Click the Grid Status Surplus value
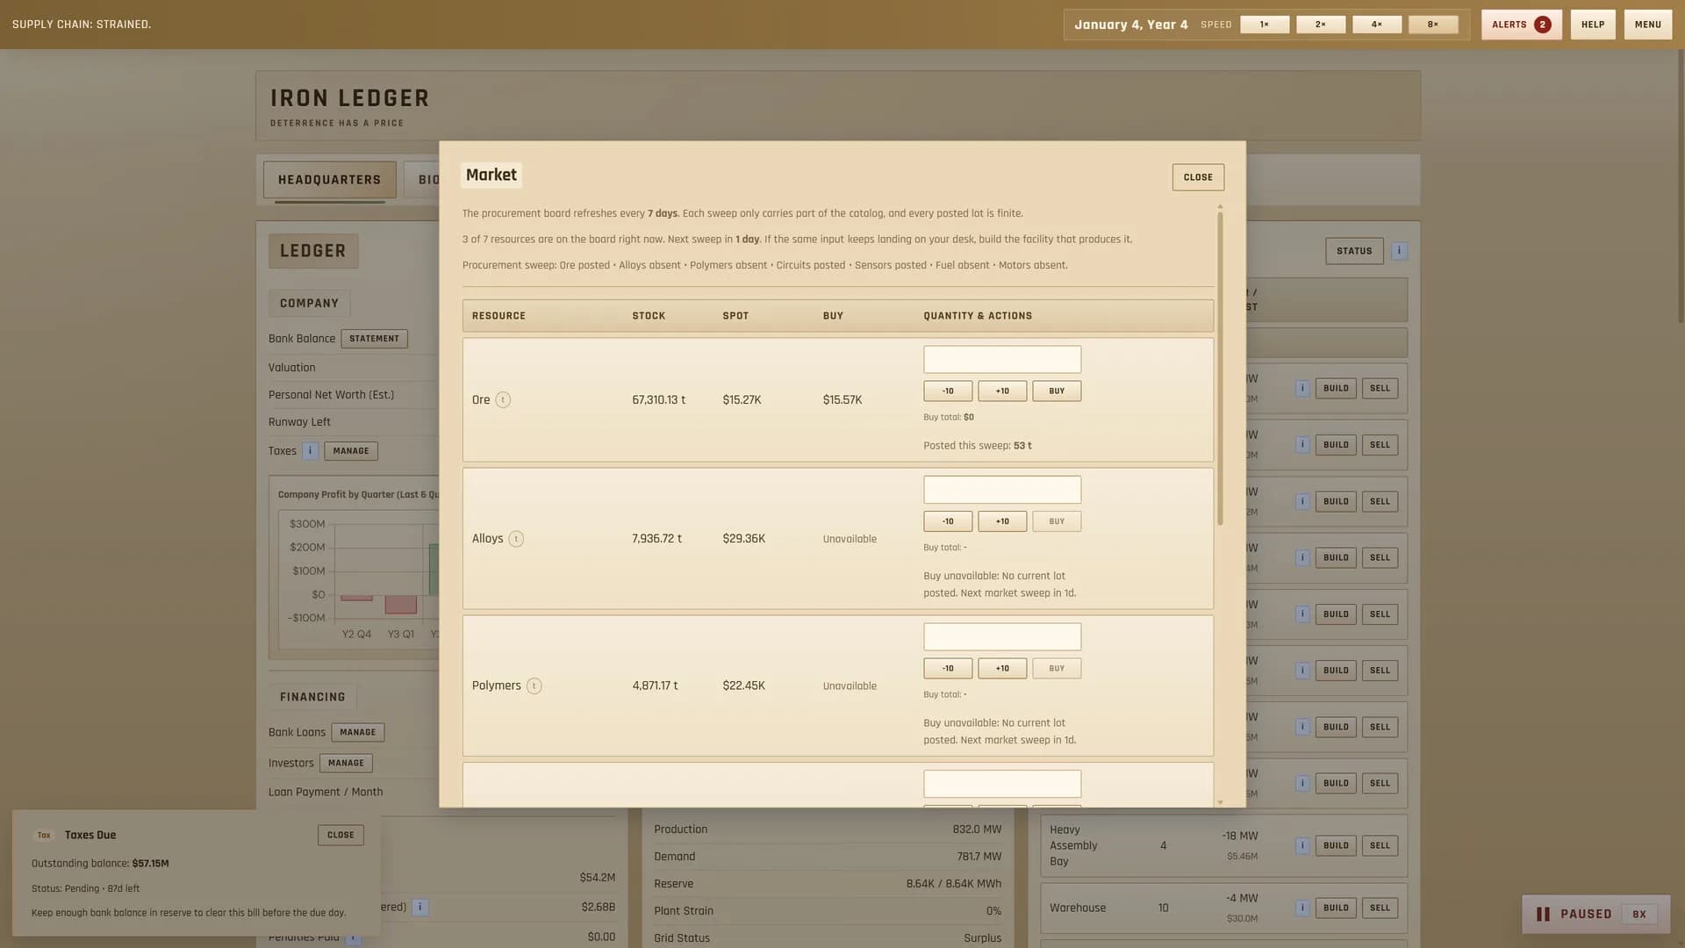 [982, 938]
